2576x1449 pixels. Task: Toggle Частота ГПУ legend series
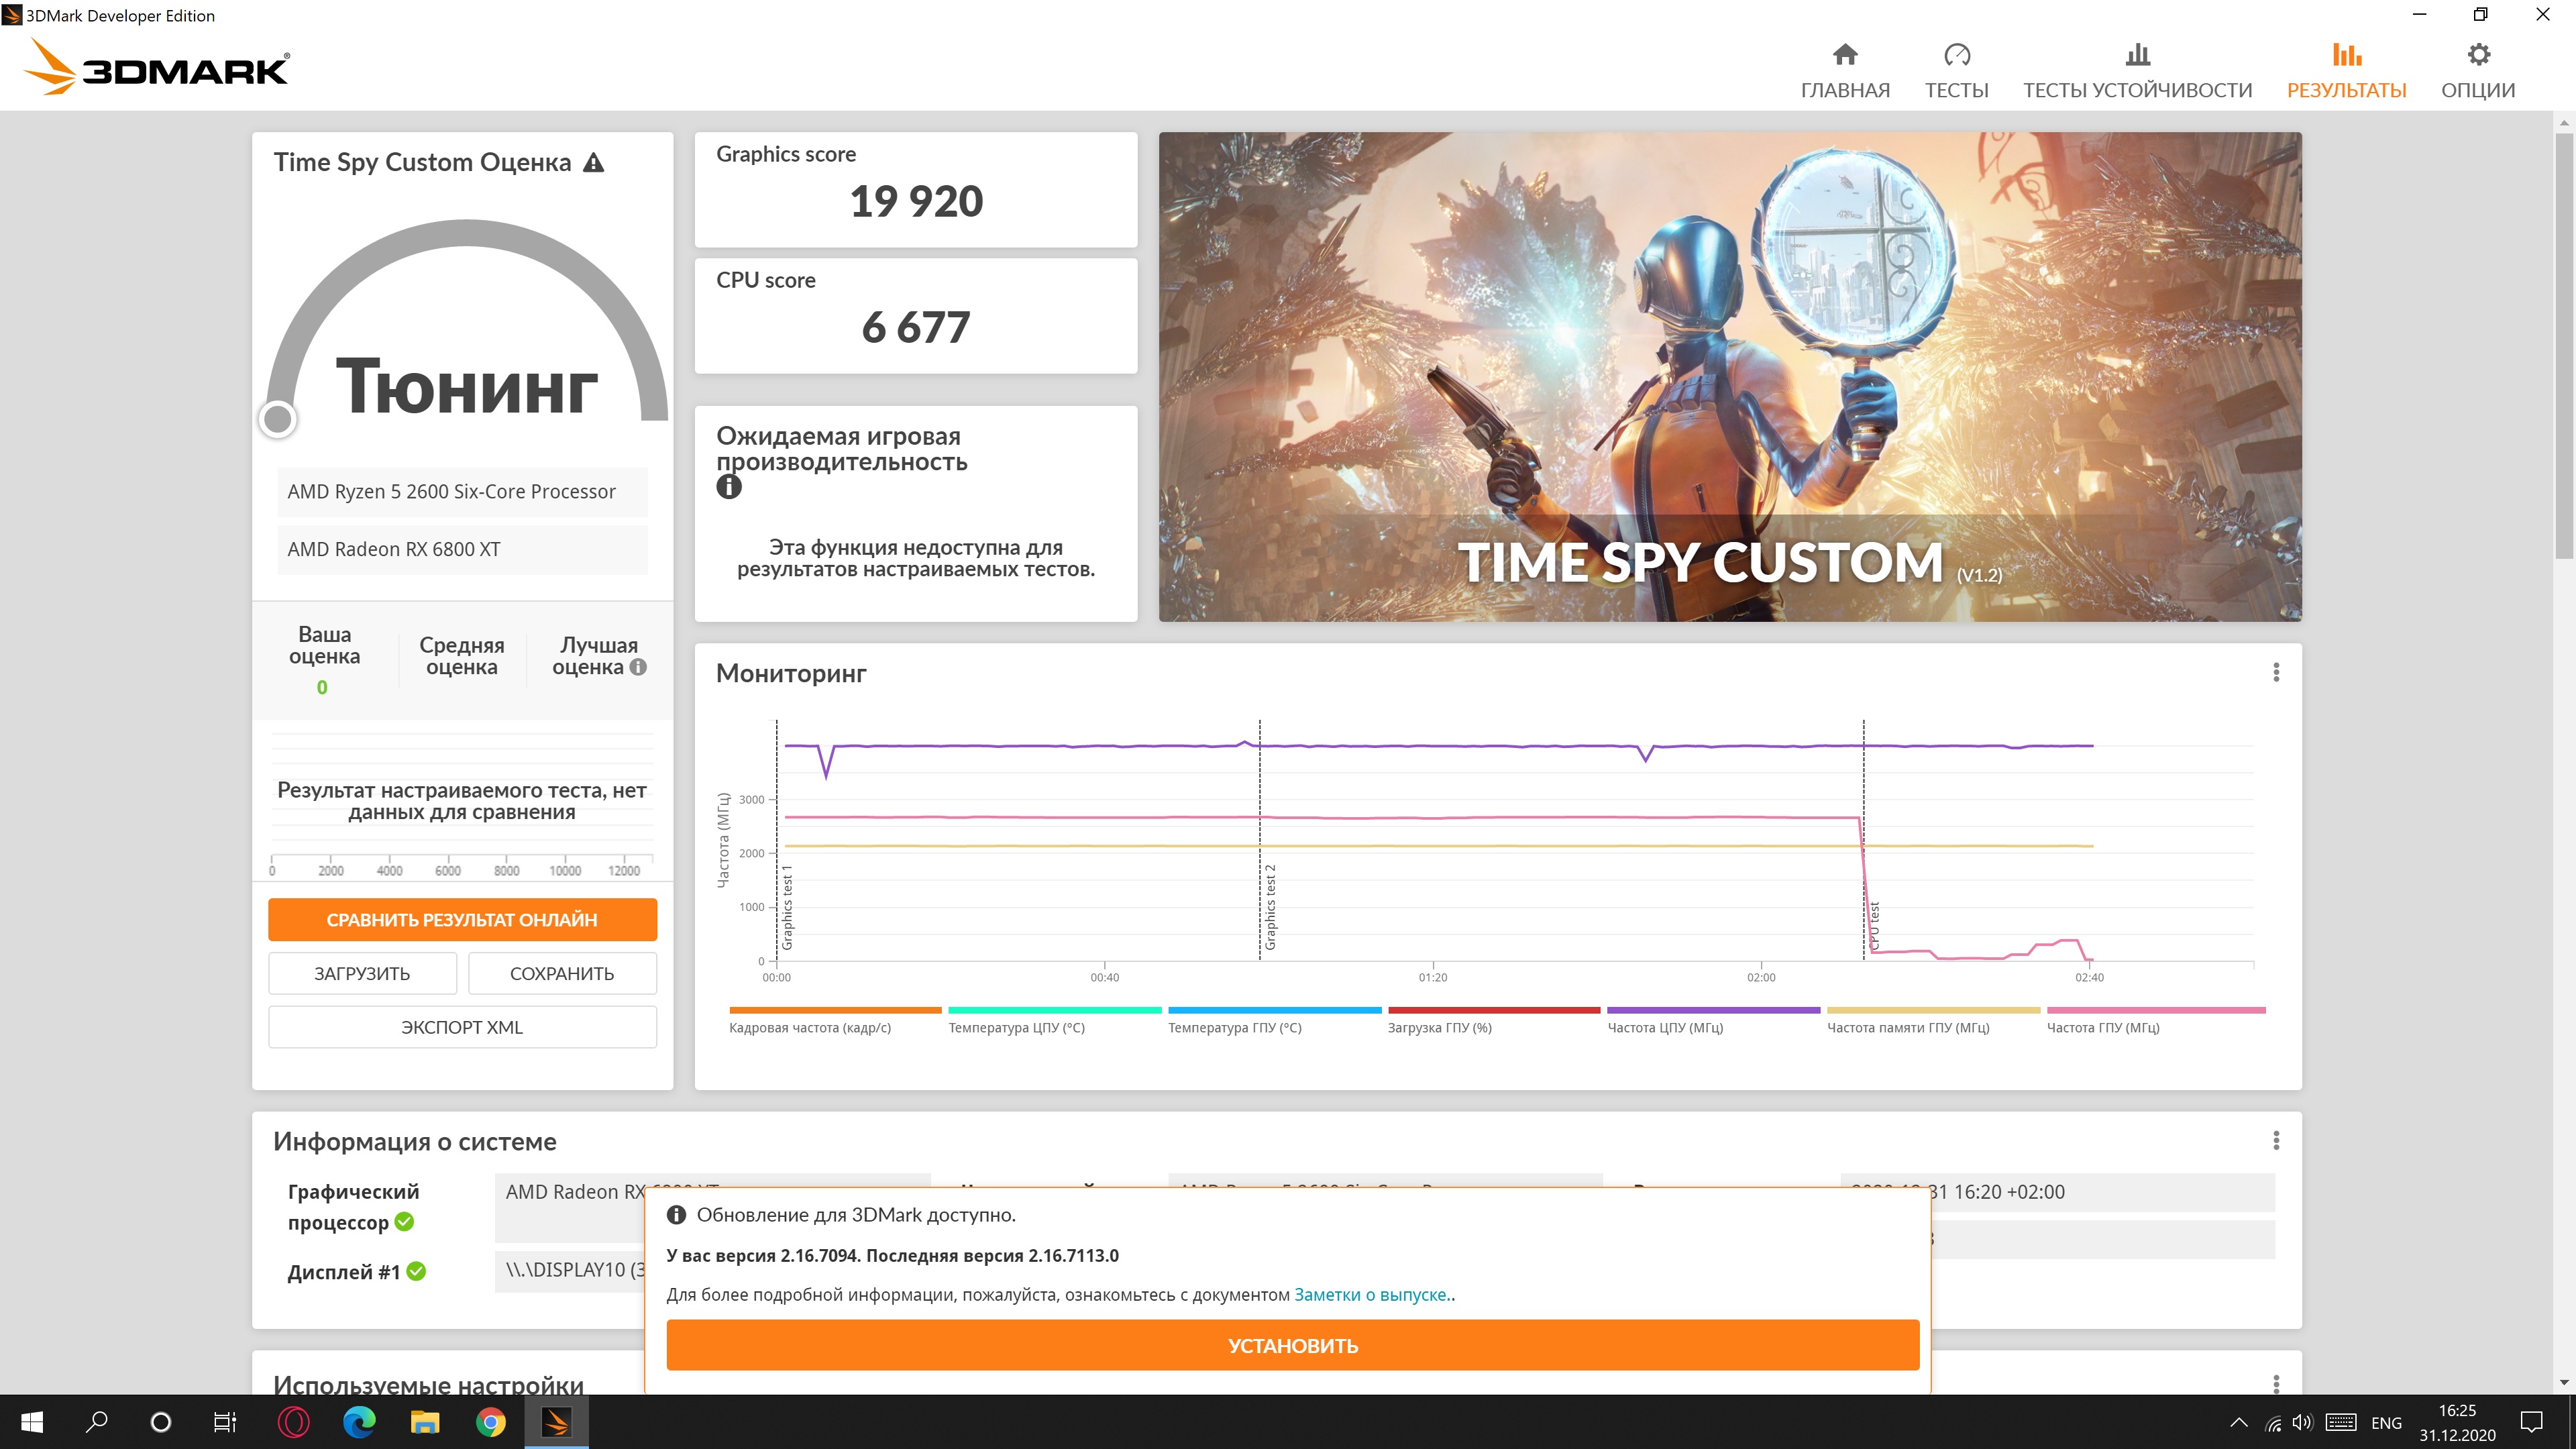(x=2102, y=1027)
